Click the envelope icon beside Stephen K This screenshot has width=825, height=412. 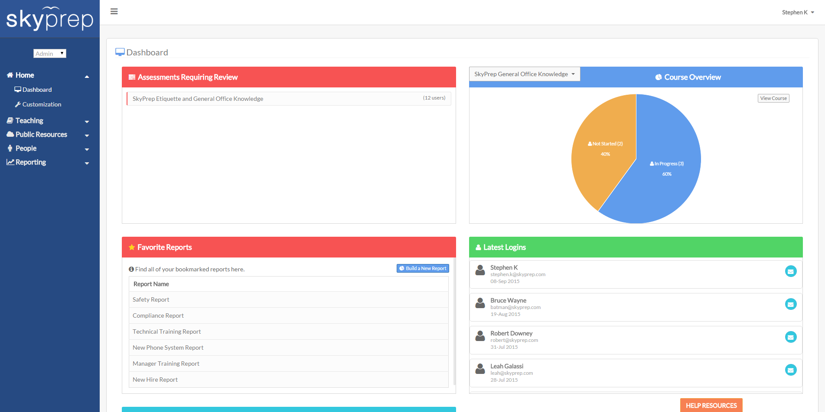(x=791, y=271)
